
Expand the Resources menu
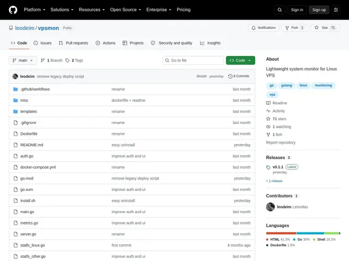tap(92, 10)
